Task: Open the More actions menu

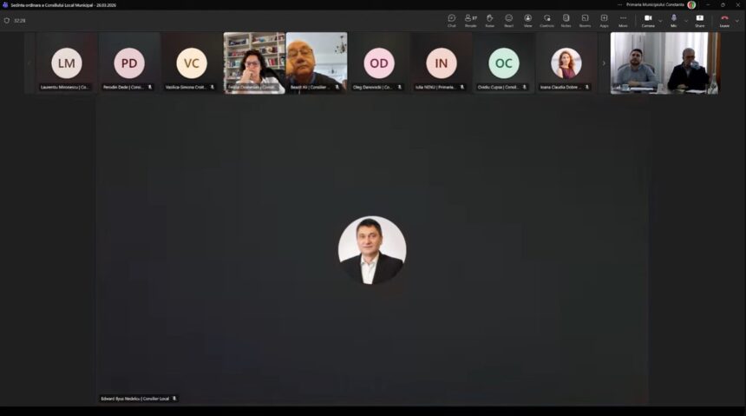Action: point(623,20)
